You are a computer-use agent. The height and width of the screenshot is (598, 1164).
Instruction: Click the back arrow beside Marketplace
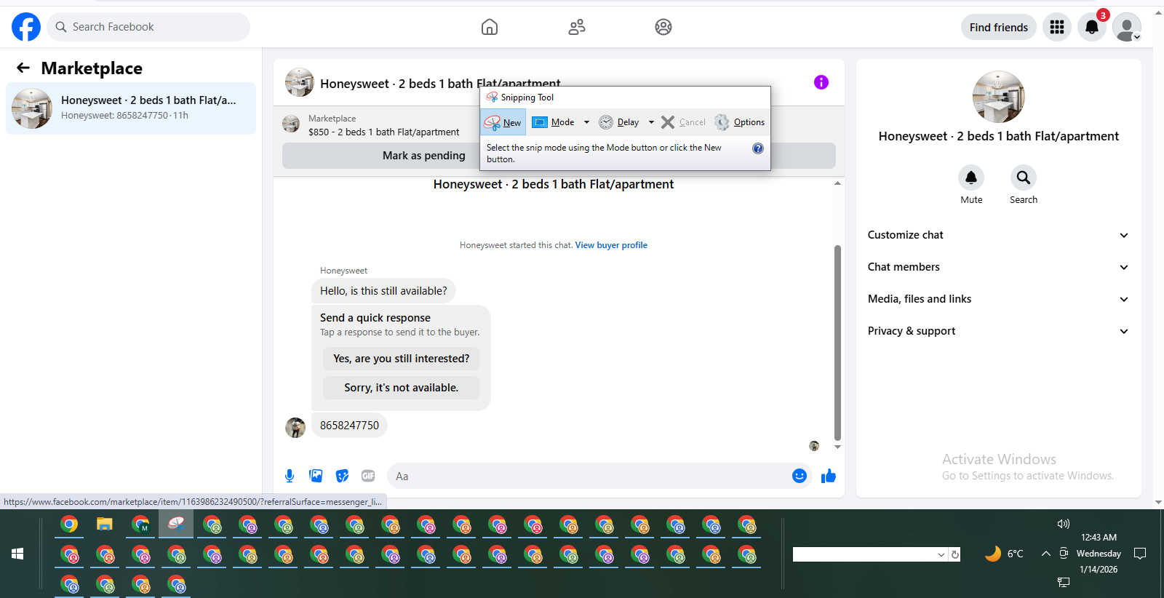point(23,68)
